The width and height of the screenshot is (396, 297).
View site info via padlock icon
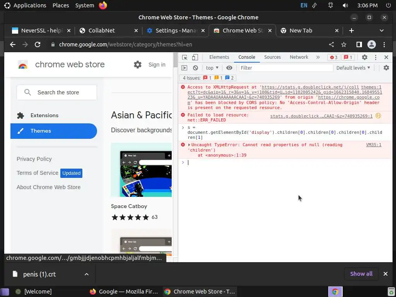(53, 44)
